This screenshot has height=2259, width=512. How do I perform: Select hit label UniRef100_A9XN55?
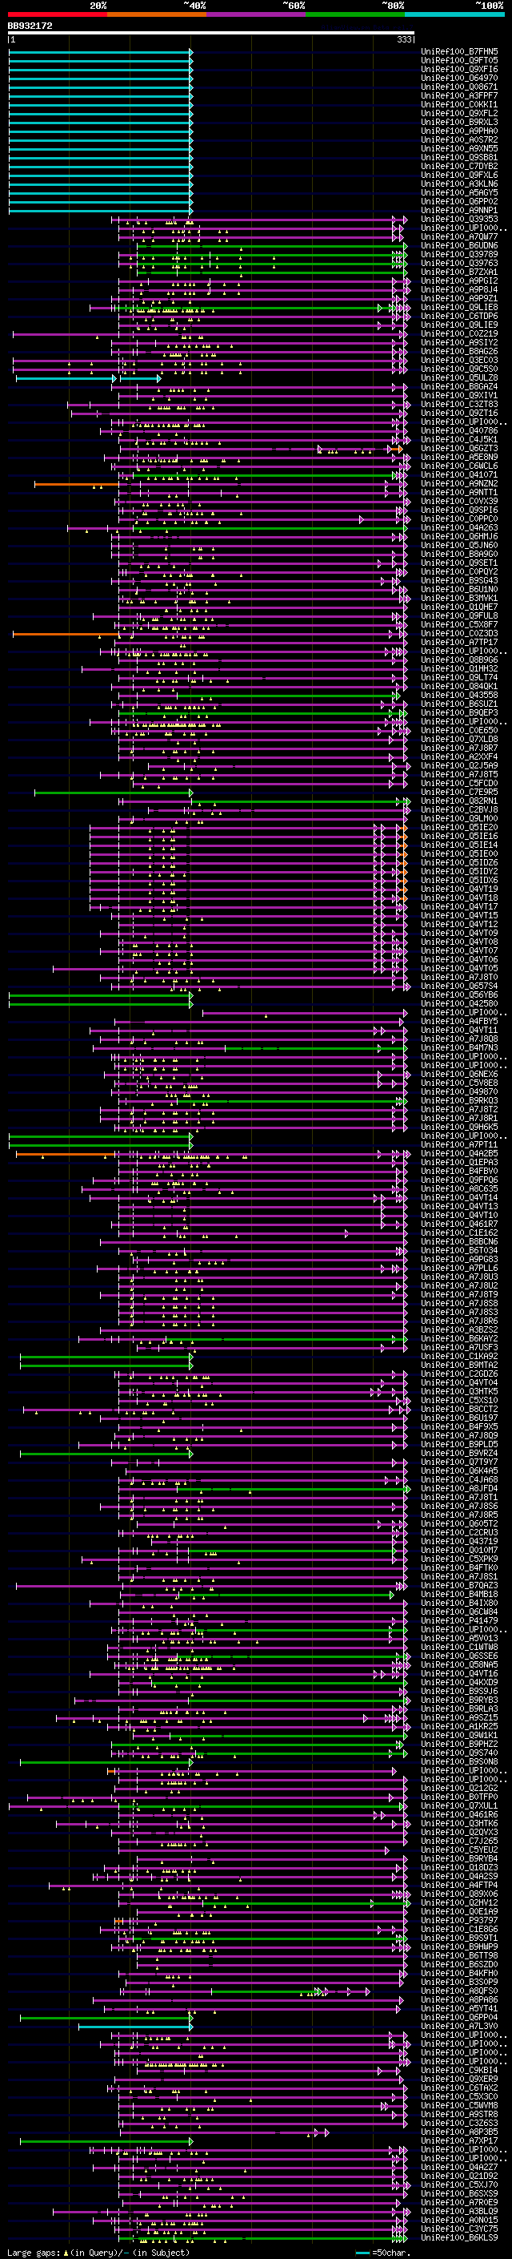(x=459, y=148)
